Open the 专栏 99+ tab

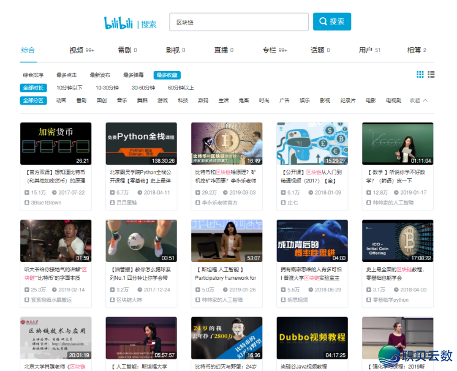pos(275,50)
